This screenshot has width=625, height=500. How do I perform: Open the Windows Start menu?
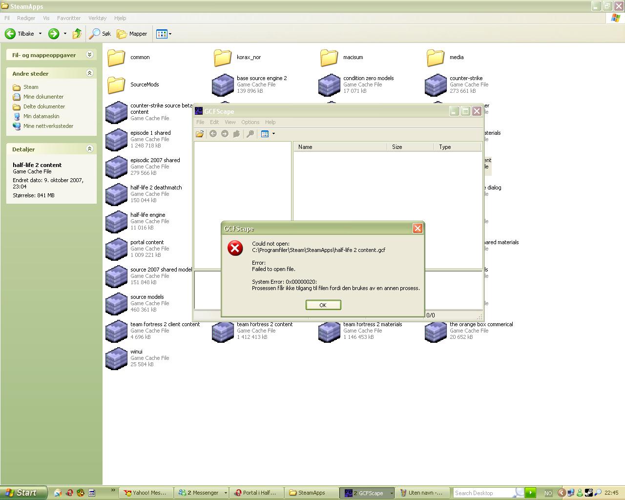tap(23, 493)
